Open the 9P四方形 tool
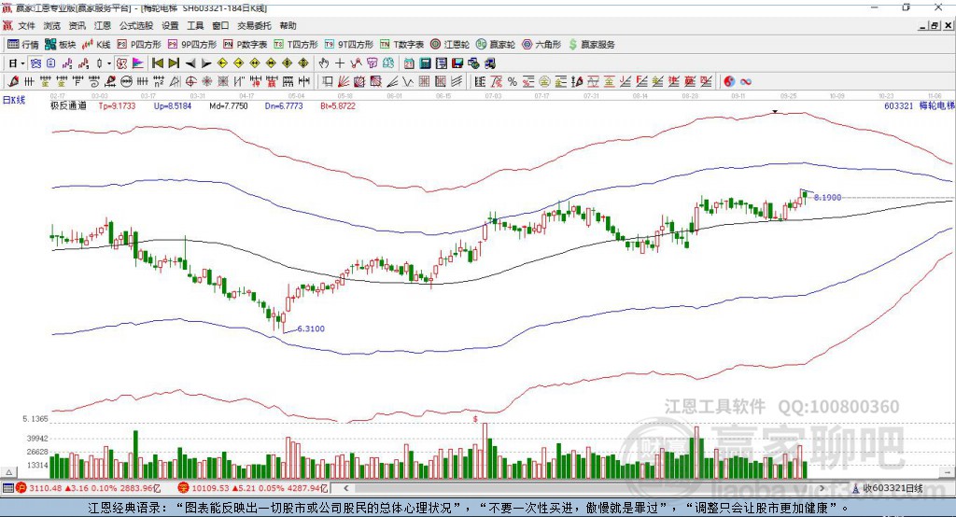 tap(192, 45)
